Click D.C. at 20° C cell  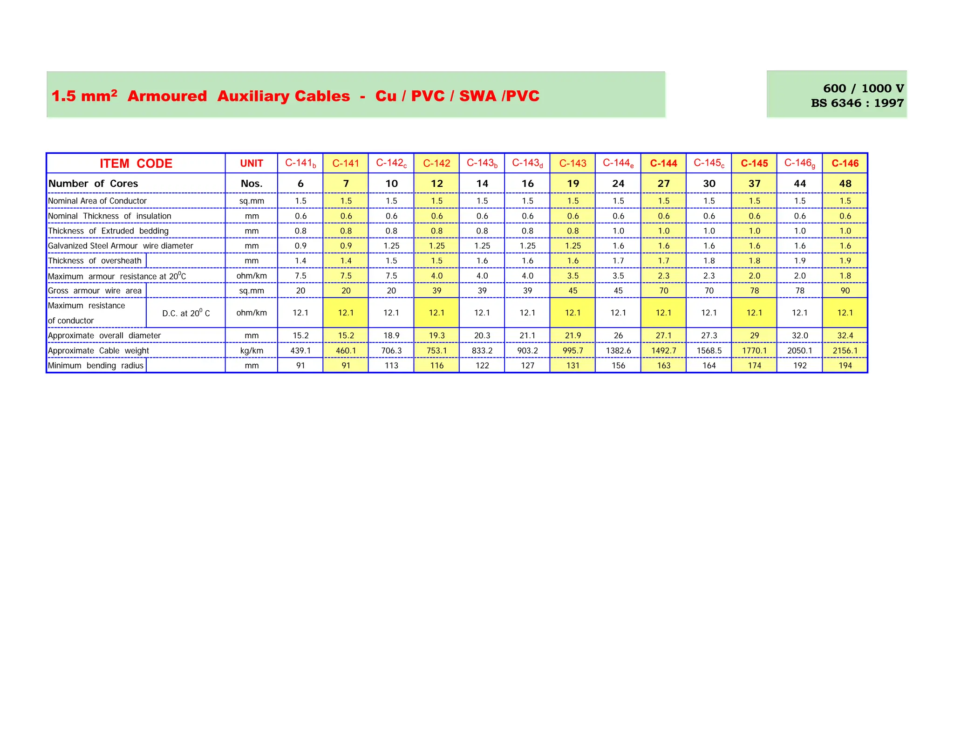pos(186,313)
